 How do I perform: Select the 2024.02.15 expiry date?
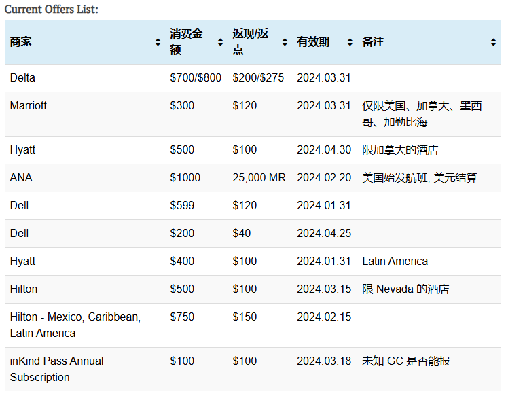(324, 317)
